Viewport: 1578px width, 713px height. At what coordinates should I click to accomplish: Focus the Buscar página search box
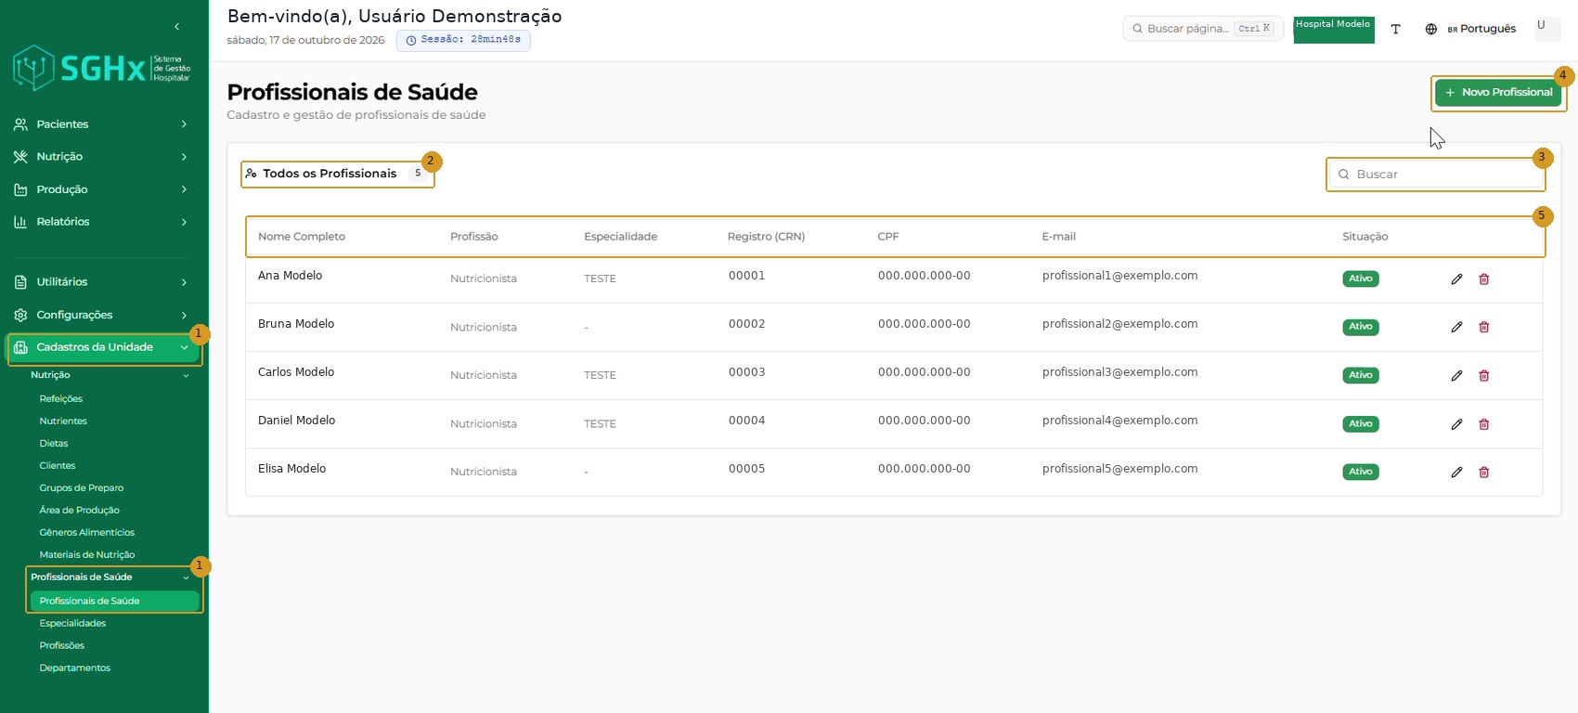1203,29
